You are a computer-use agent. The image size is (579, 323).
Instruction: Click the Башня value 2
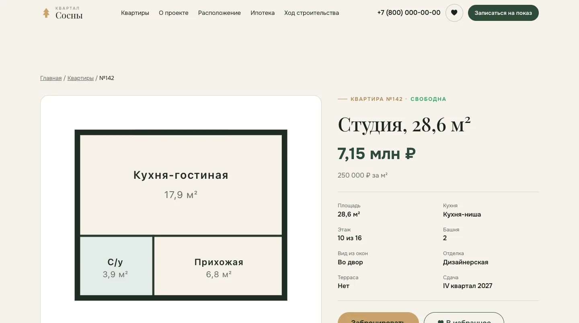(445, 238)
